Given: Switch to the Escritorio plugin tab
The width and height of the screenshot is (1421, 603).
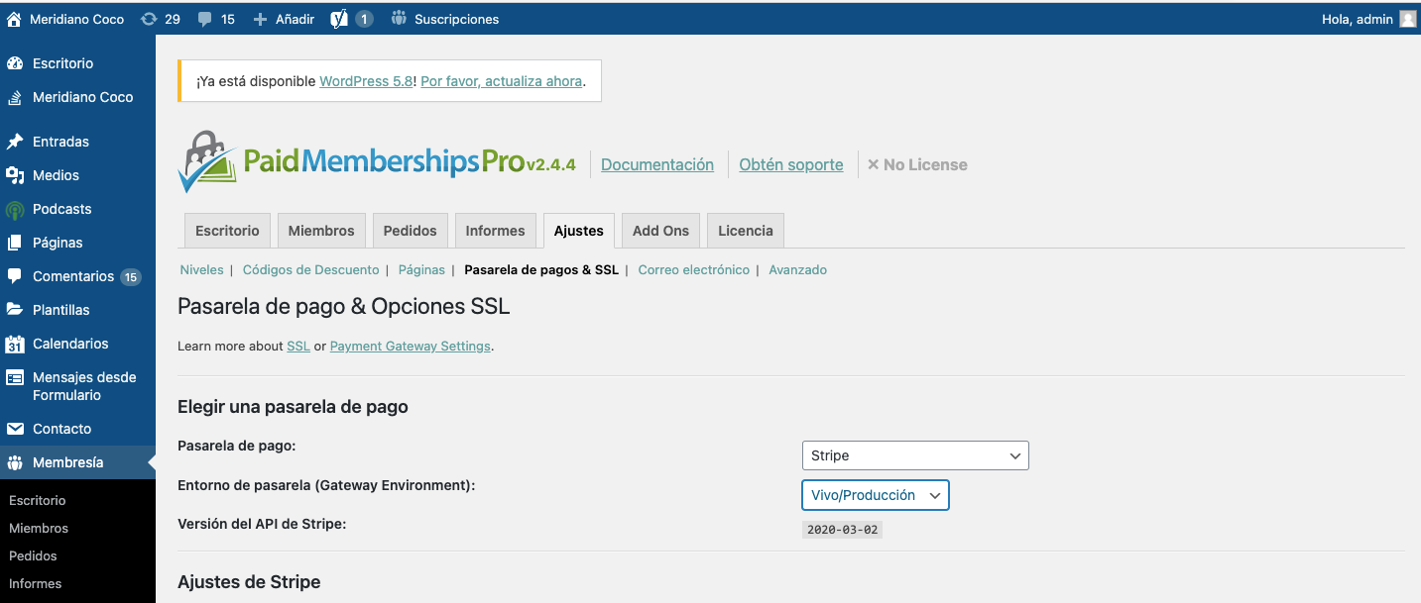Looking at the screenshot, I should tap(227, 231).
